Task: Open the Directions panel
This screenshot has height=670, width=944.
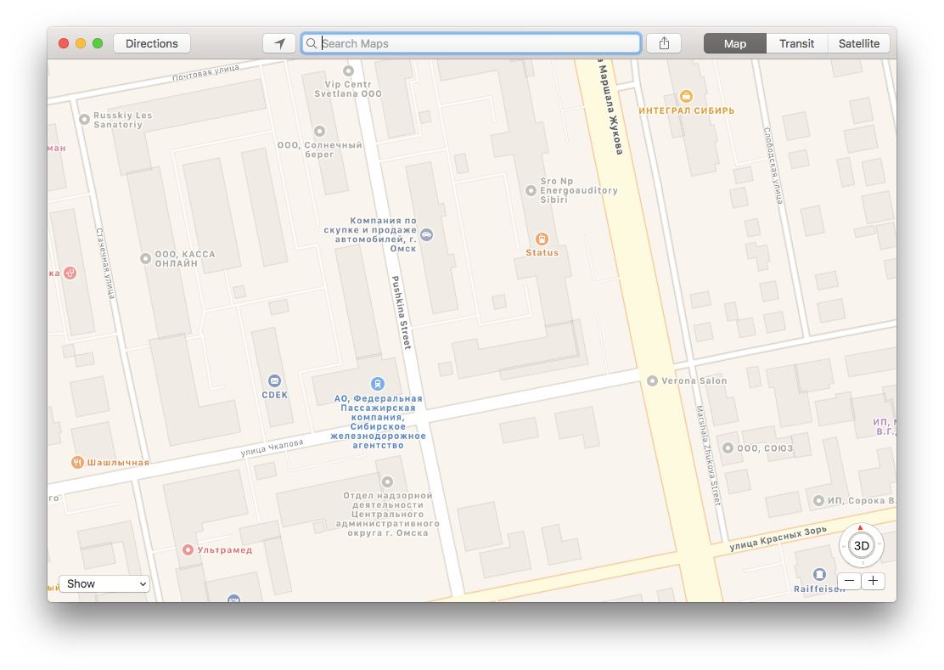Action: click(x=152, y=43)
